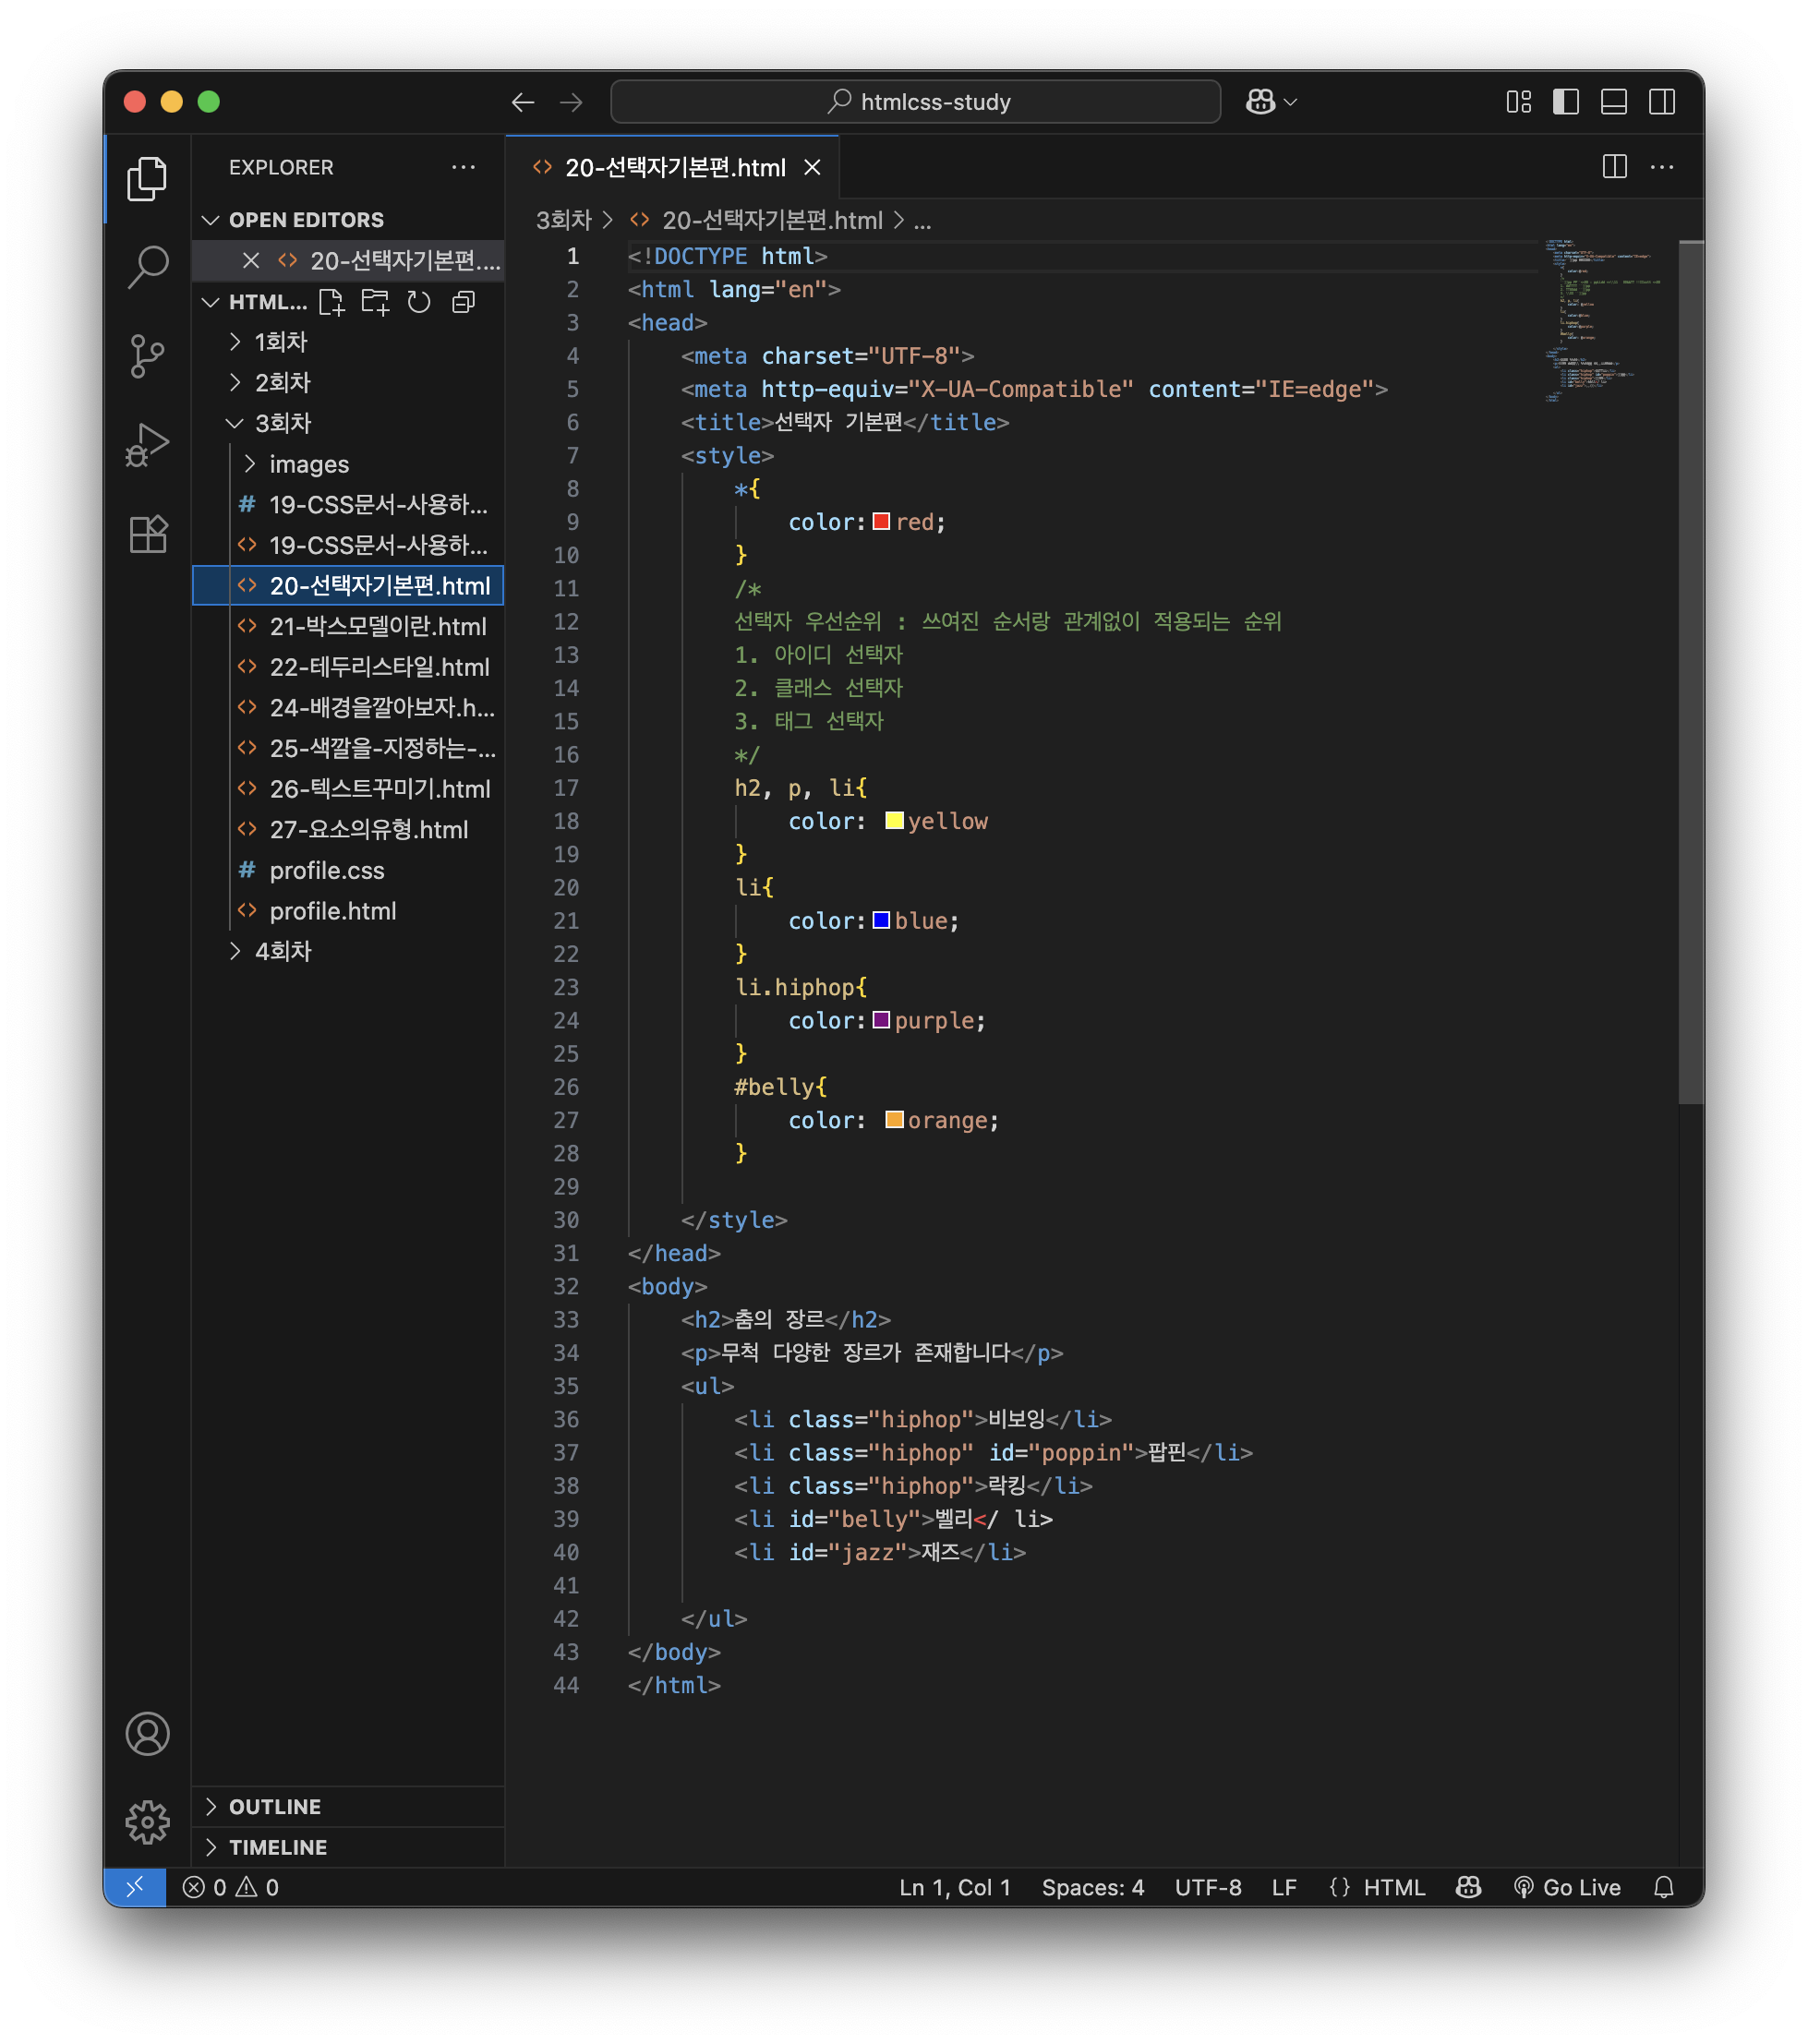Select the 20-선택자기본편.html editor tab
Image resolution: width=1808 pixels, height=2044 pixels.
coord(675,168)
